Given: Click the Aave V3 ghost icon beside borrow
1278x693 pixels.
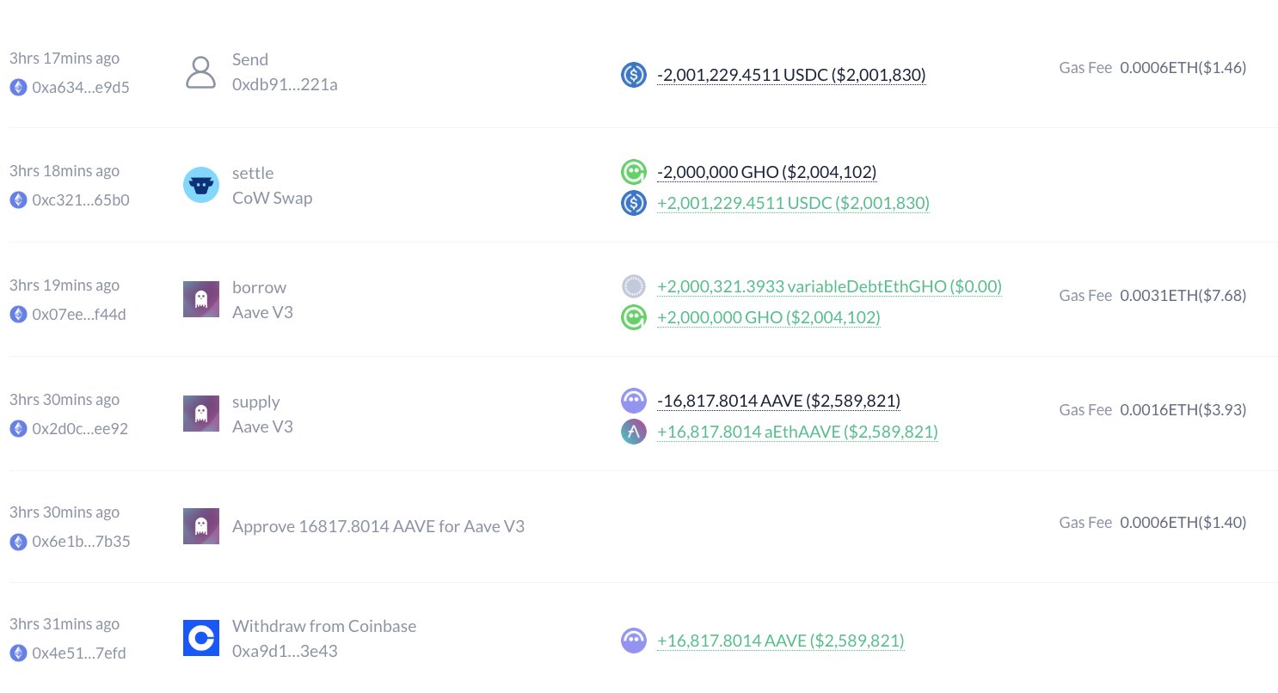Looking at the screenshot, I should [201, 299].
